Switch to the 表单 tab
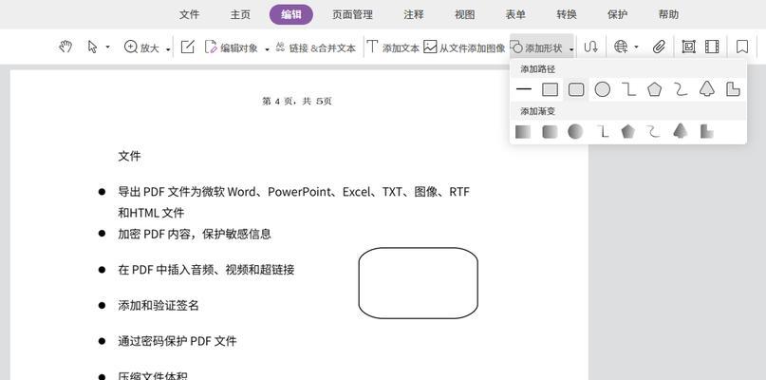This screenshot has width=766, height=380. coord(515,14)
